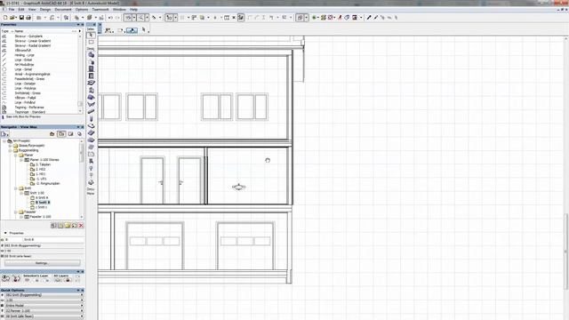Collapse the Snitt folder in Navigator
This screenshot has height=320, width=569.
[16, 188]
